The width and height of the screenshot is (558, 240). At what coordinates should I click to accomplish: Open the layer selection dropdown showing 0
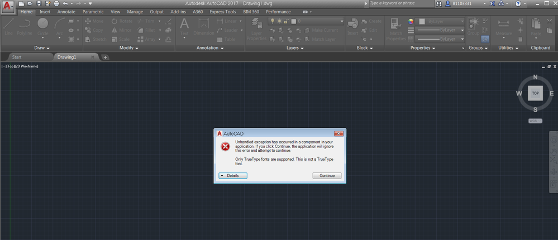pos(306,21)
